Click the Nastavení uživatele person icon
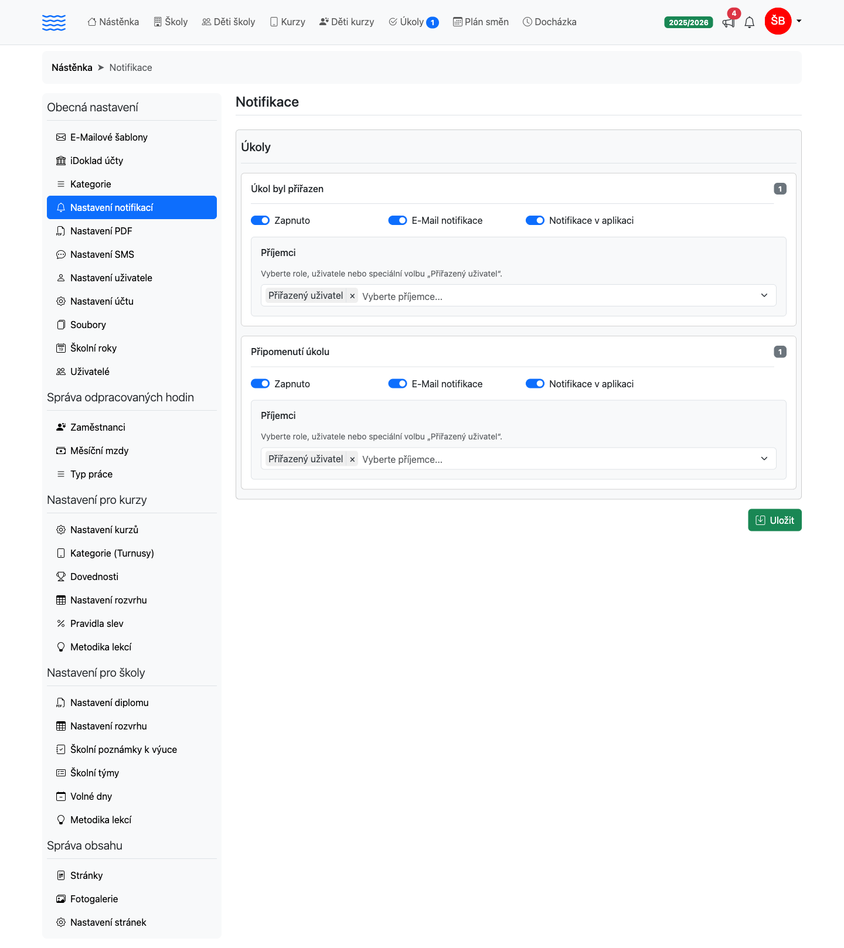 61,278
